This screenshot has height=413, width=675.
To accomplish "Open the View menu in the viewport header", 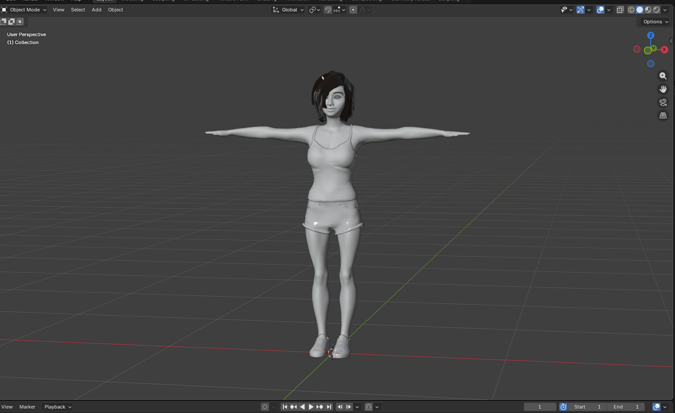I will [x=58, y=10].
